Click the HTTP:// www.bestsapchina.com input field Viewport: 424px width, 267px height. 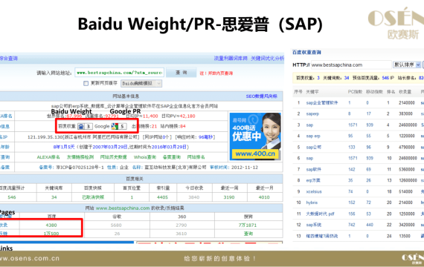click(x=351, y=65)
